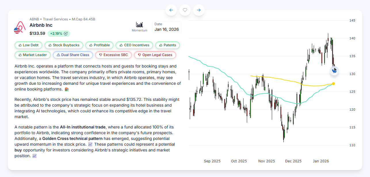
Task: Click the Open Legal Cases tag
Action: tap(155, 55)
